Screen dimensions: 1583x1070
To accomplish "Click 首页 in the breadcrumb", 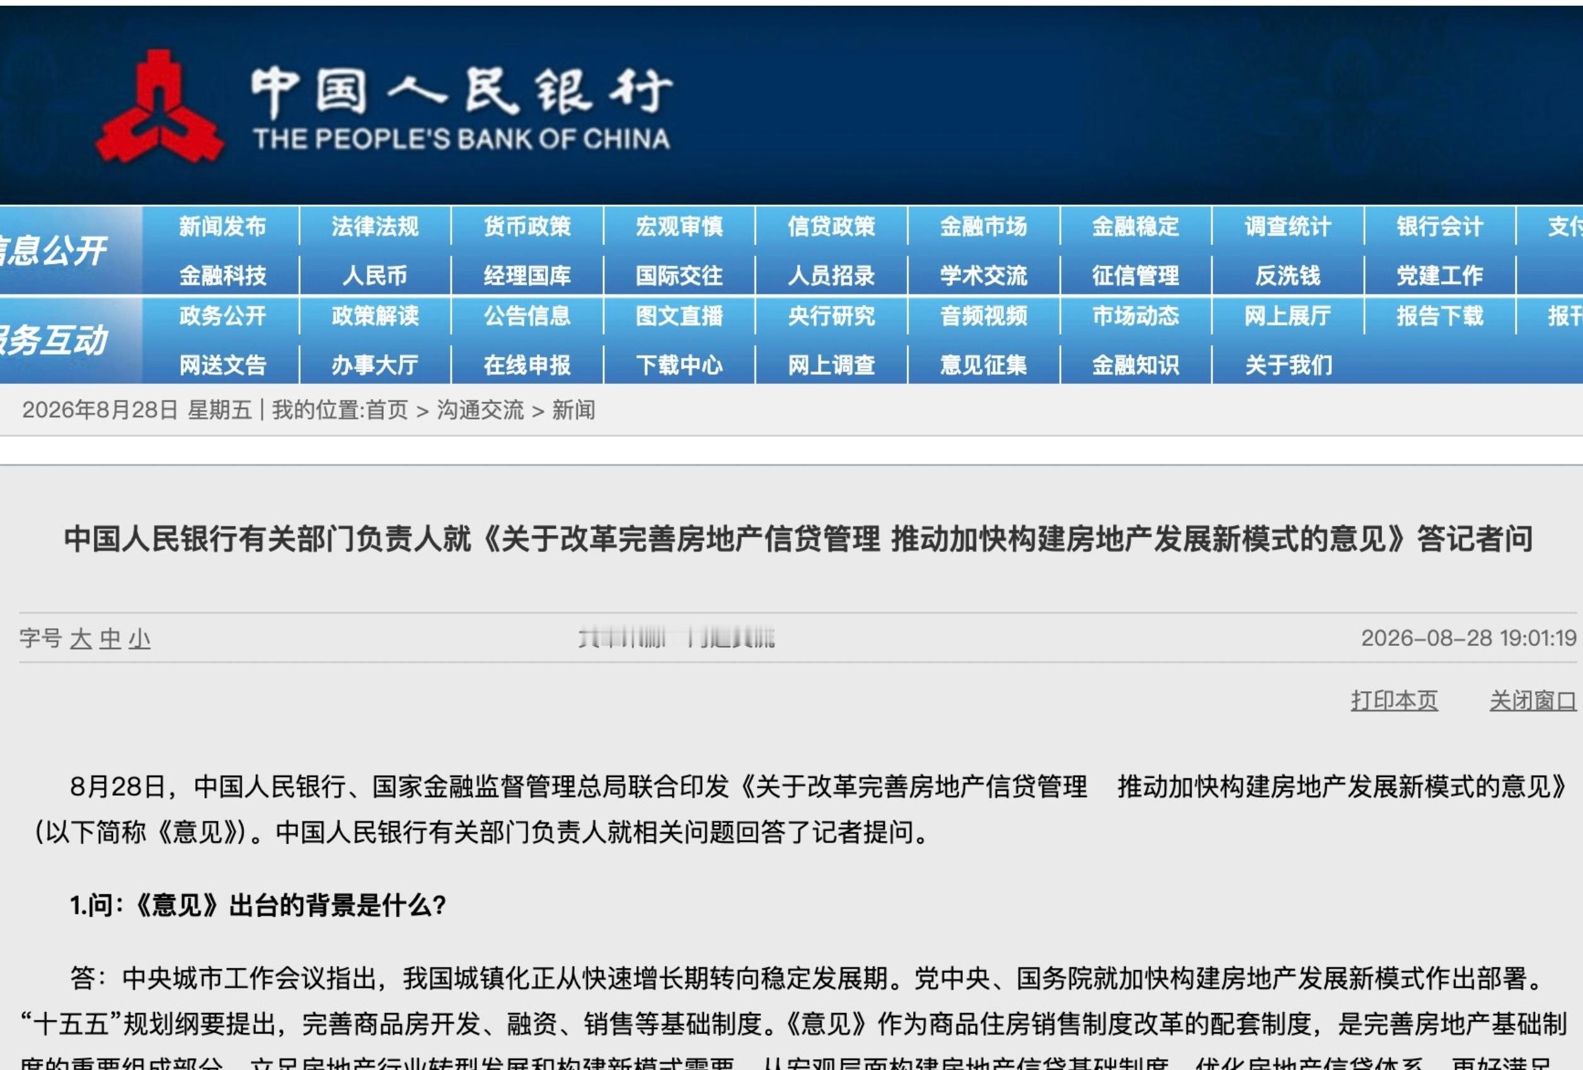I will pos(386,410).
